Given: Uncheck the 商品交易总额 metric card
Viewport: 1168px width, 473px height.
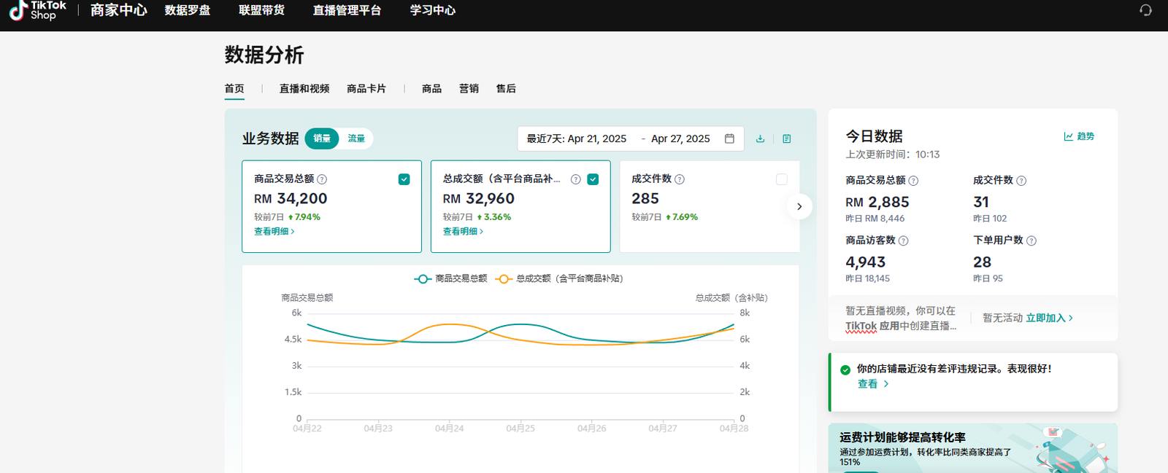Looking at the screenshot, I should tap(404, 179).
